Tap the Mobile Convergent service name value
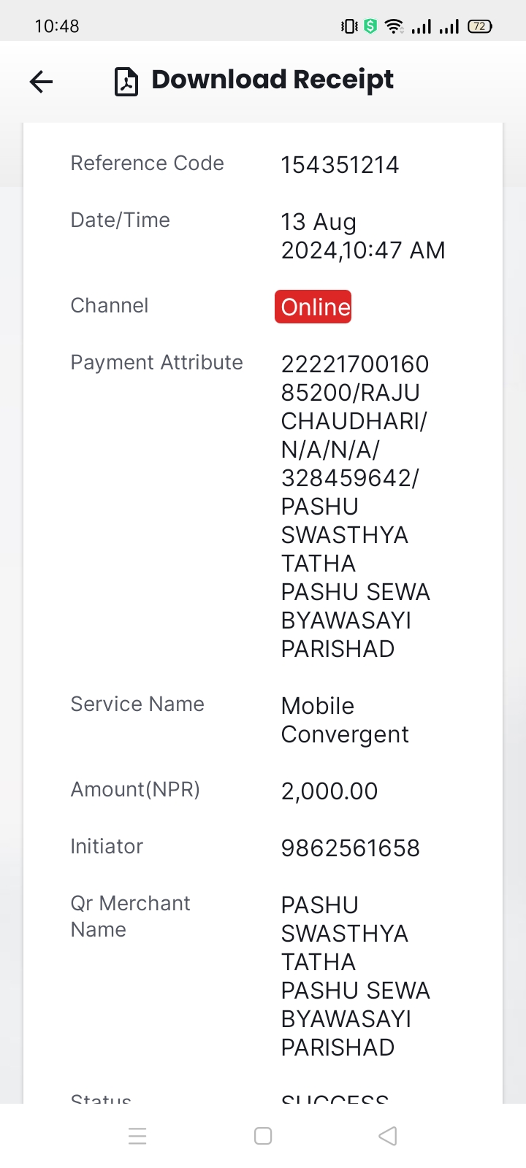526x1168 pixels. (345, 721)
